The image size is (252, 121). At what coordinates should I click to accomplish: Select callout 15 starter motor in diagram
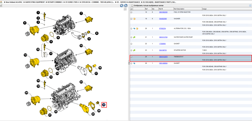point(81,46)
